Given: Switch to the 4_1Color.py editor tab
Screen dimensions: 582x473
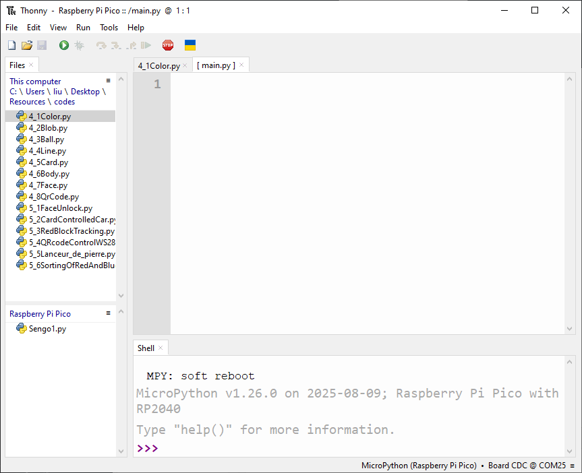Looking at the screenshot, I should coord(159,65).
